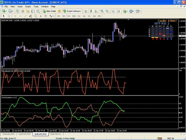The height and width of the screenshot is (140, 186).
Task: Open the View menu
Action: (12, 7)
